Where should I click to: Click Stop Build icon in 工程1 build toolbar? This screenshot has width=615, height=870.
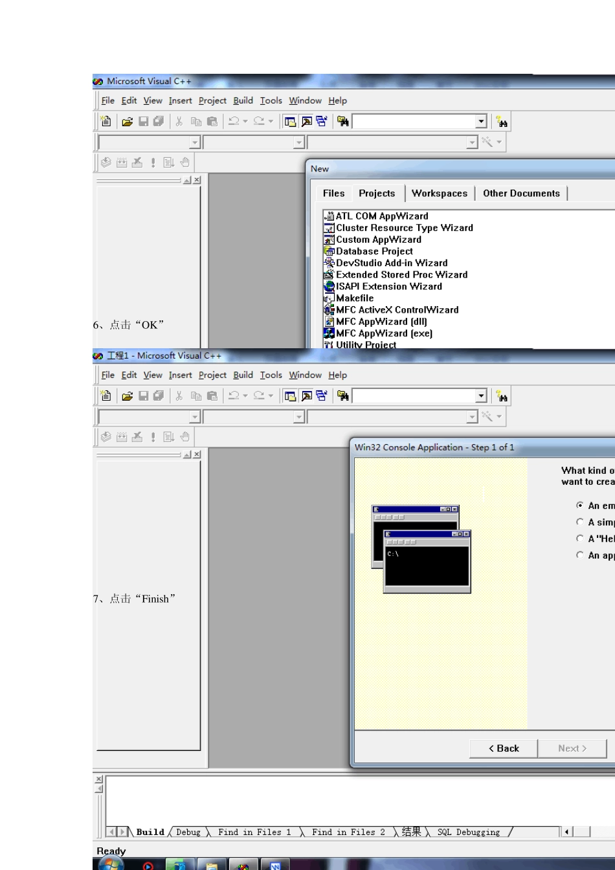click(137, 437)
